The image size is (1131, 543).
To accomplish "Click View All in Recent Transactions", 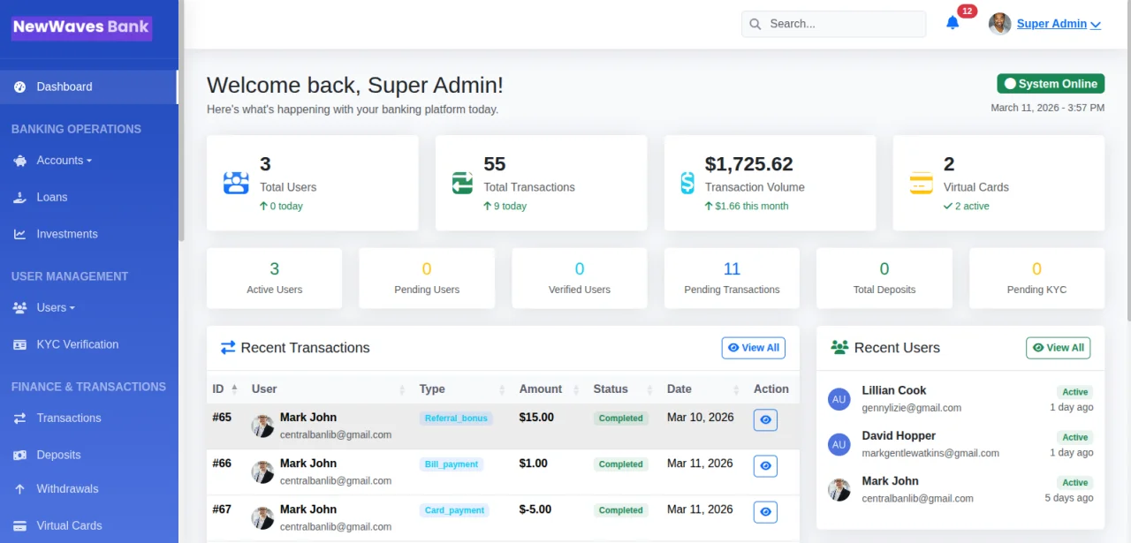I will click(753, 348).
